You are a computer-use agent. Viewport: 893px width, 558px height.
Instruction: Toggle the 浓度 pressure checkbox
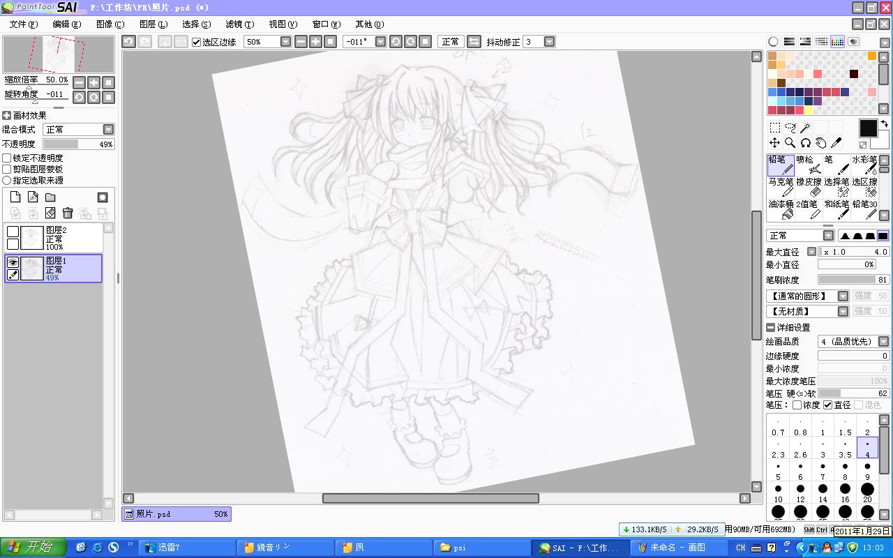(797, 405)
